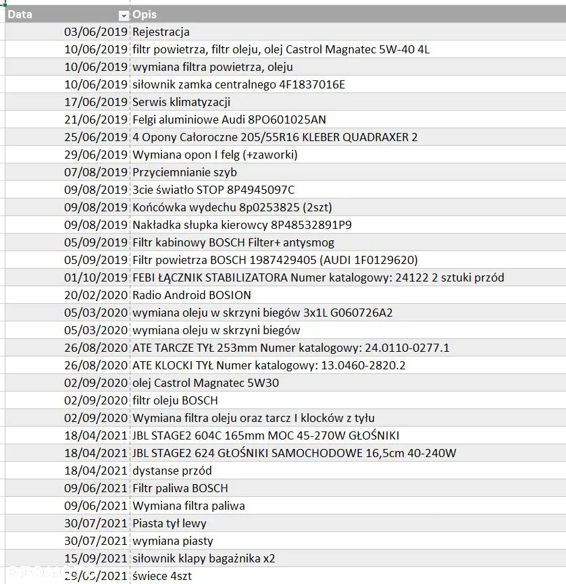Viewport: 566px width, 584px height.
Task: Click the świece 4szt cell
Action: (162, 576)
